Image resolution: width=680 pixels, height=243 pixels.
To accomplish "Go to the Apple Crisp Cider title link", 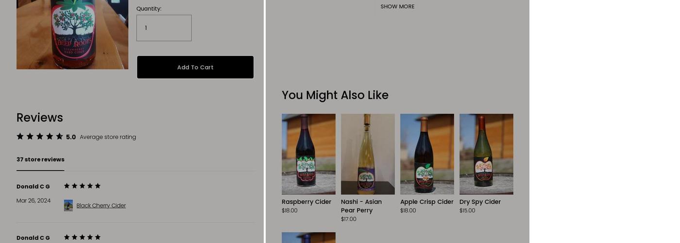I will coord(427,202).
